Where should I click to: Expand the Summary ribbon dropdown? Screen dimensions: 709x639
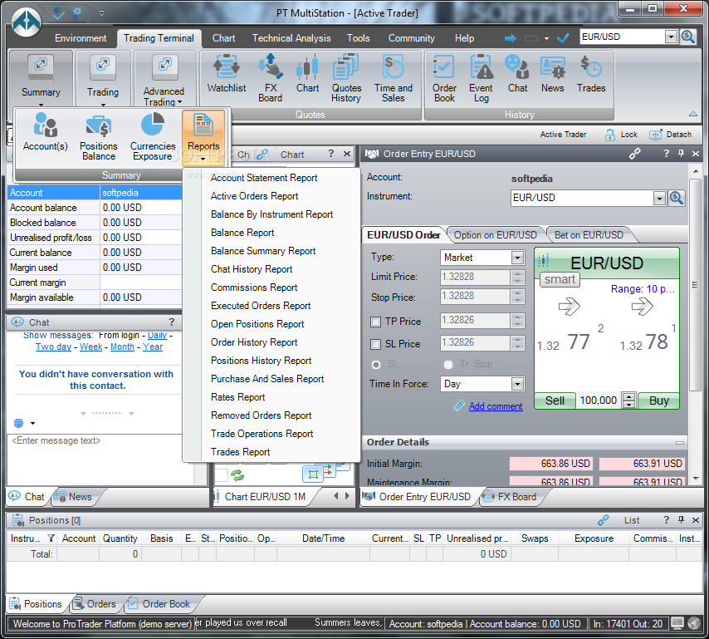point(41,105)
